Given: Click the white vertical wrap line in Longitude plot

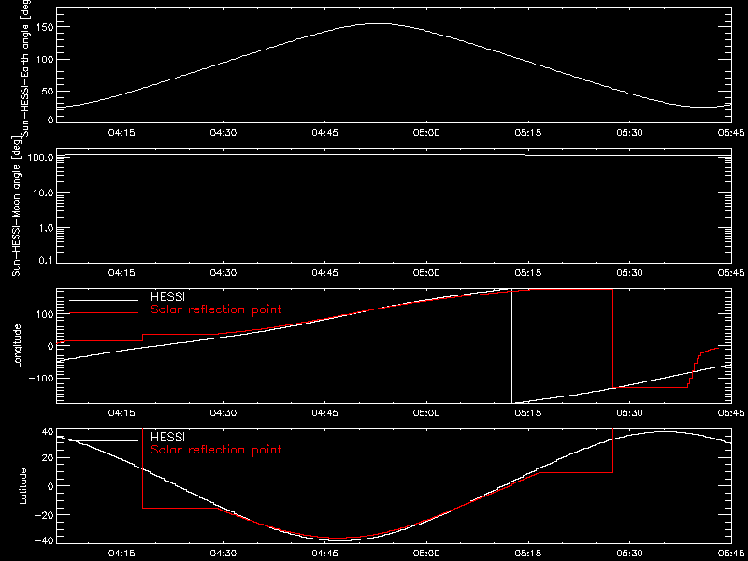Looking at the screenshot, I should (x=511, y=346).
